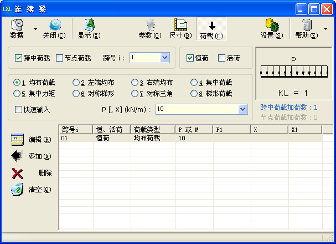Viewport: 336px width, 244px height.
Task: Enable the 节点荷载 checkbox
Action: click(59, 58)
